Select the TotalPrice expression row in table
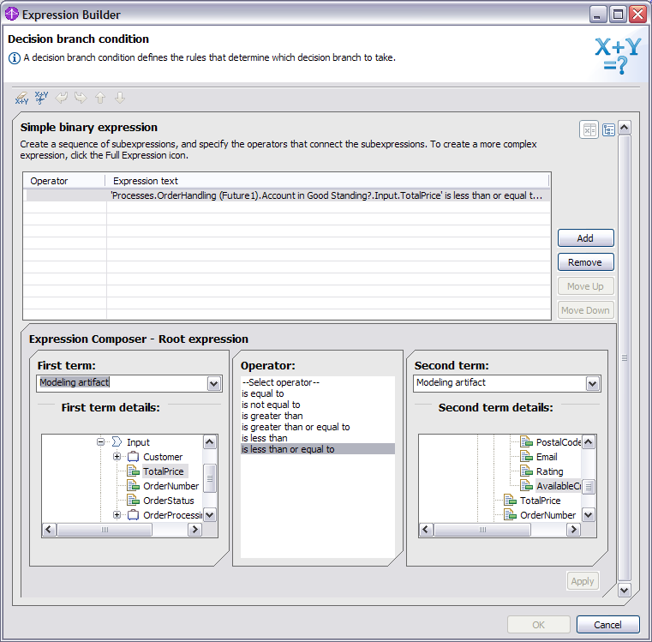 pyautogui.click(x=326, y=195)
